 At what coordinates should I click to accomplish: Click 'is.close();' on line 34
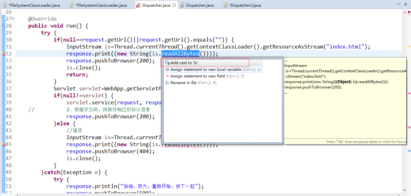pyautogui.click(x=84, y=68)
